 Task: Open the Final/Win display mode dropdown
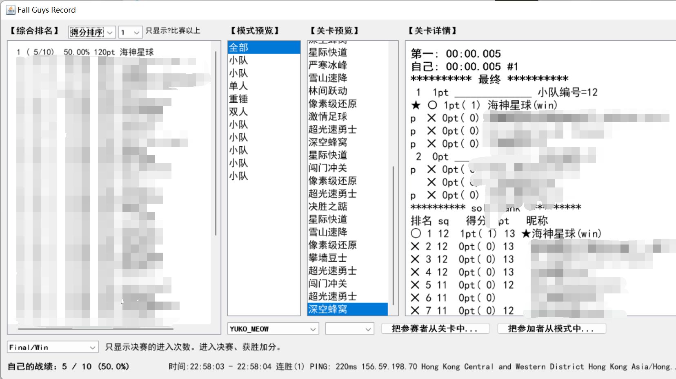[52, 347]
